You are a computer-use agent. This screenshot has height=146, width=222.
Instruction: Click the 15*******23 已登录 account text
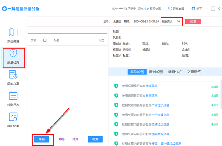tap(124, 9)
